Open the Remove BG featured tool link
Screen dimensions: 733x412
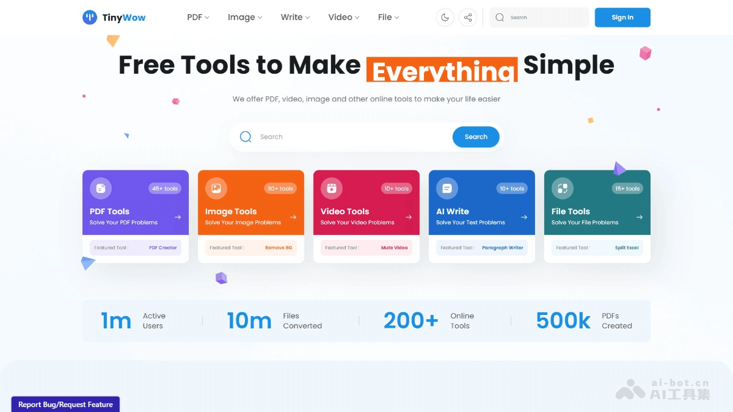click(279, 248)
